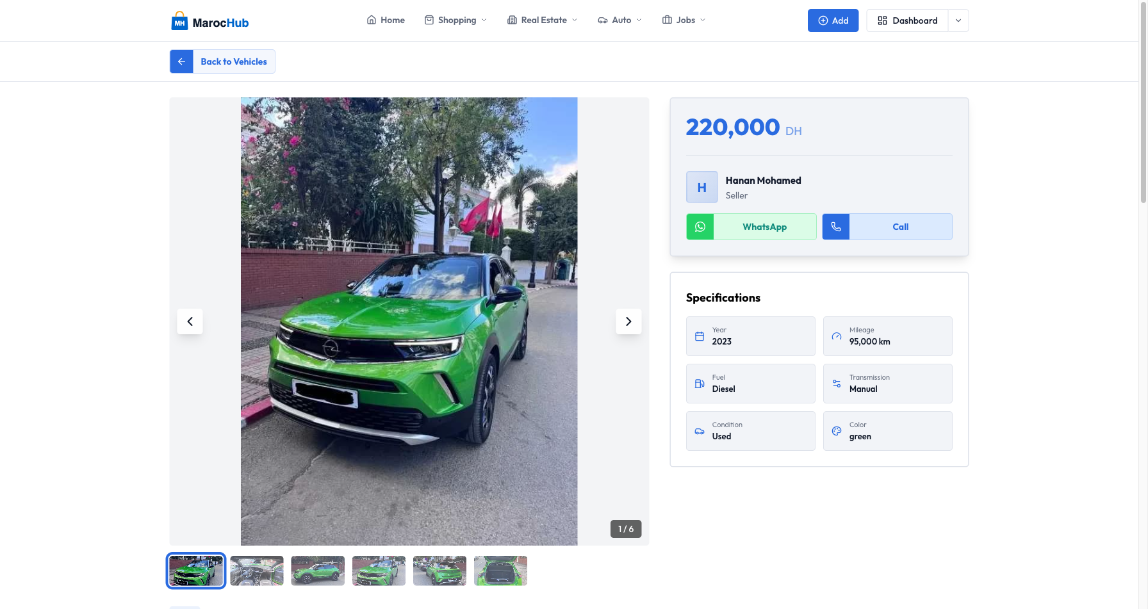Select the last thumbnail showing open trunk
Image resolution: width=1148 pixels, height=609 pixels.
[x=500, y=571]
